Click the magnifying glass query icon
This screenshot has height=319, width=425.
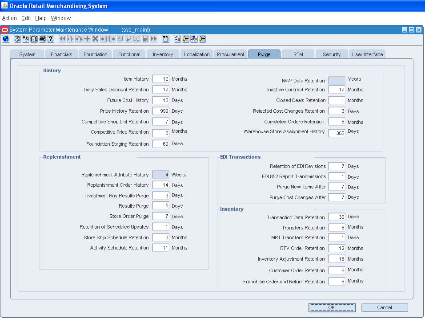coord(129,39)
